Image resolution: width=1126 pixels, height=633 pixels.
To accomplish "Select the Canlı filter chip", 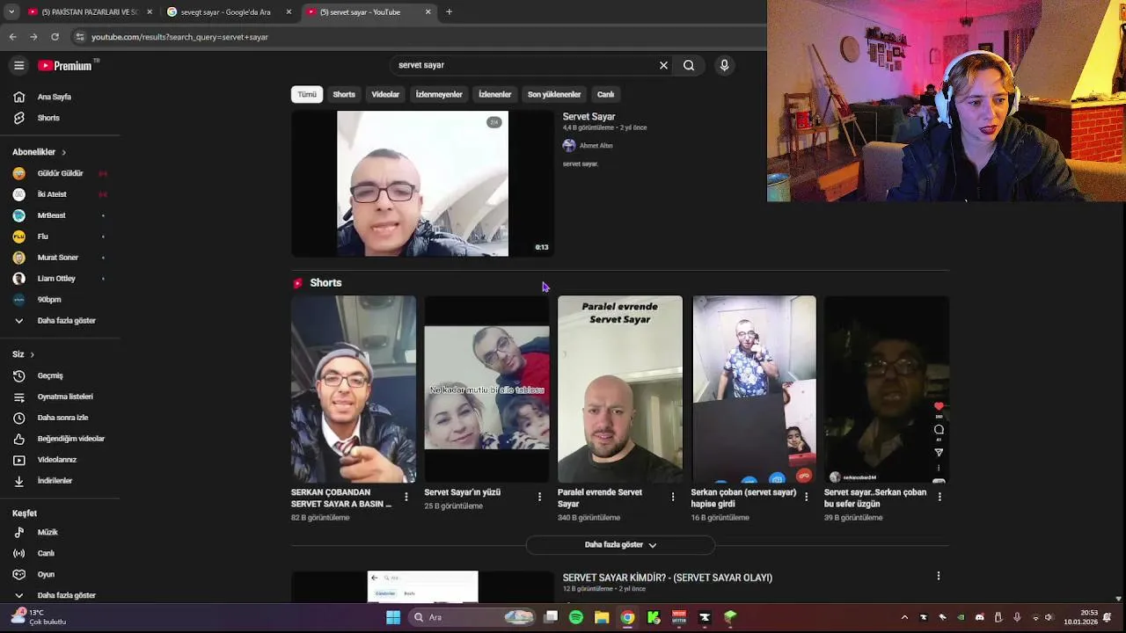I will coord(606,94).
